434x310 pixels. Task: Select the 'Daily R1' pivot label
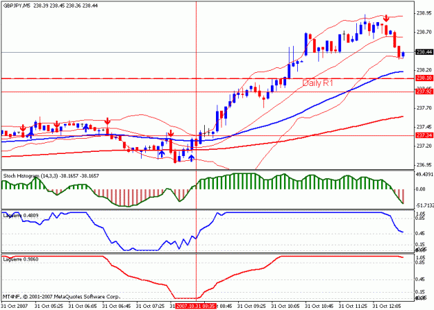(x=317, y=83)
